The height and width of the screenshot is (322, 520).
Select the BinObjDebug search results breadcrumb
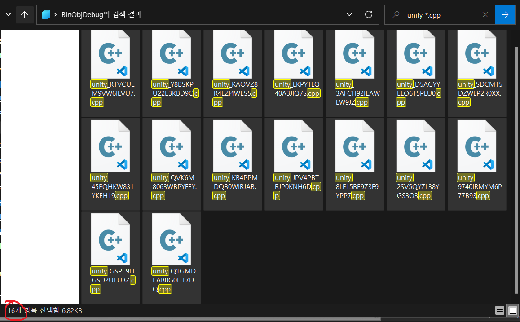pos(101,14)
